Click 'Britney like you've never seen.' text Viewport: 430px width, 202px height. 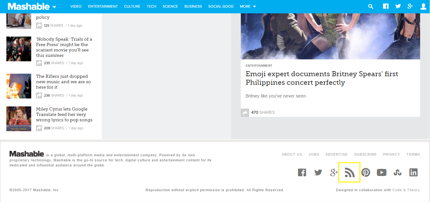pyautogui.click(x=276, y=96)
